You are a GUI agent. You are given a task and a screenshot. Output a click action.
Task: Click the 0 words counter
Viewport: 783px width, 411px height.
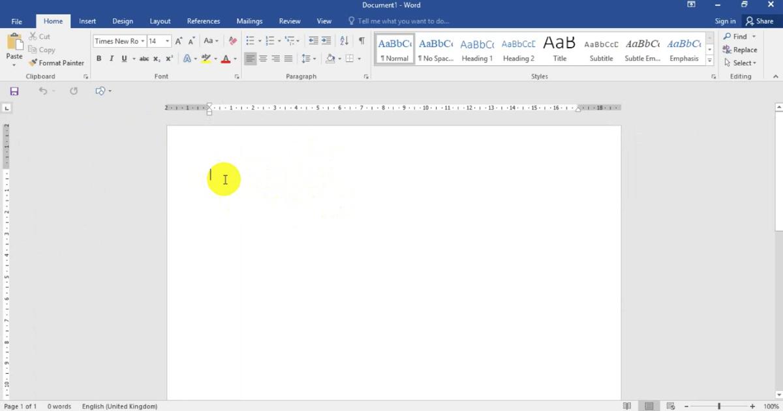pyautogui.click(x=59, y=406)
